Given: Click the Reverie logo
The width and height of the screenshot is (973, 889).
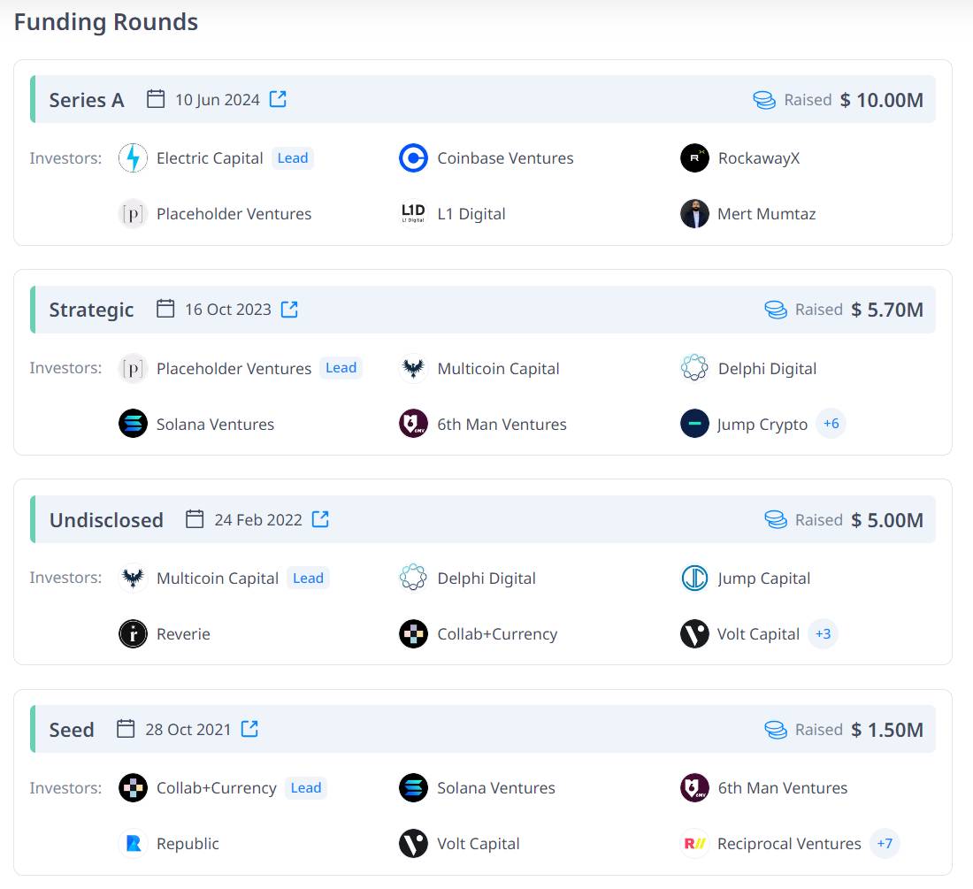Looking at the screenshot, I should [x=133, y=634].
